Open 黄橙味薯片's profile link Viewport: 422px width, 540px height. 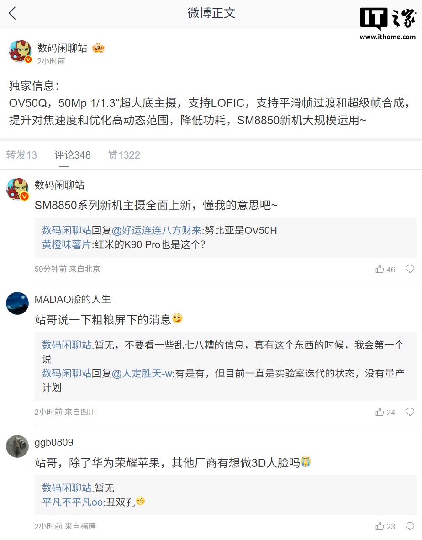point(67,244)
